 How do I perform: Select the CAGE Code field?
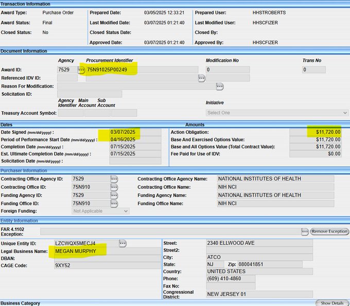107,266
